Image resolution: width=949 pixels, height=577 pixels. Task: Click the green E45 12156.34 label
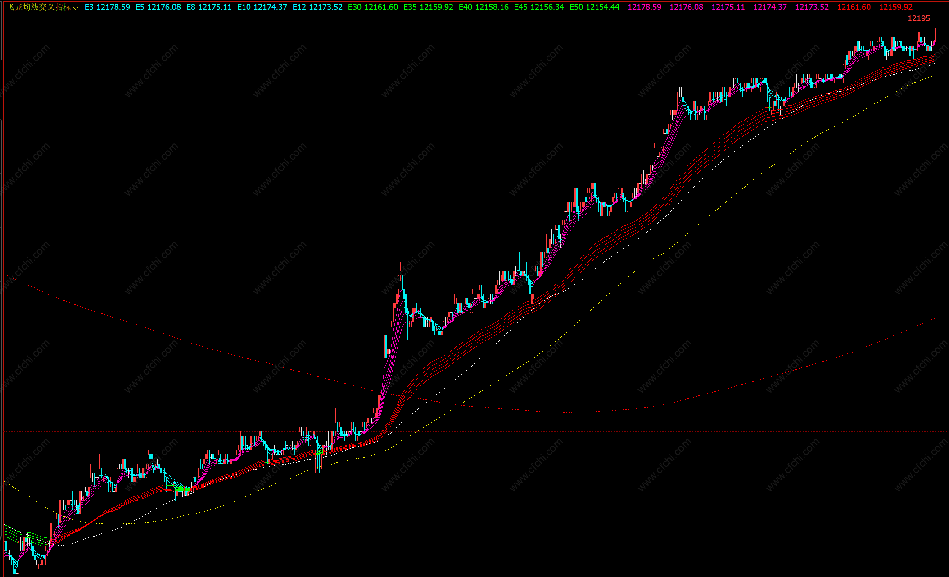(539, 7)
